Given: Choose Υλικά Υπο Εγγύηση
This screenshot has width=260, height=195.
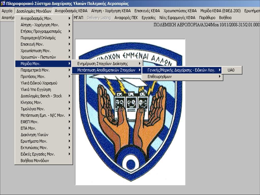Looking at the screenshot, I should click(x=44, y=89).
